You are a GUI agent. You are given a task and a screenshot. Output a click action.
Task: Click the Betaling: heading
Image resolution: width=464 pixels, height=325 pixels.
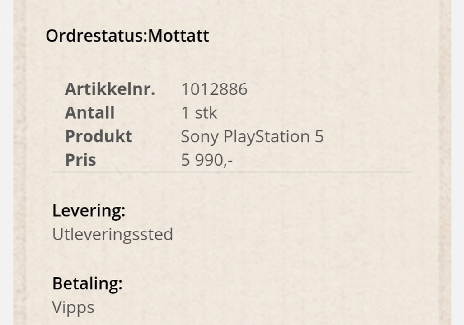[x=87, y=283]
